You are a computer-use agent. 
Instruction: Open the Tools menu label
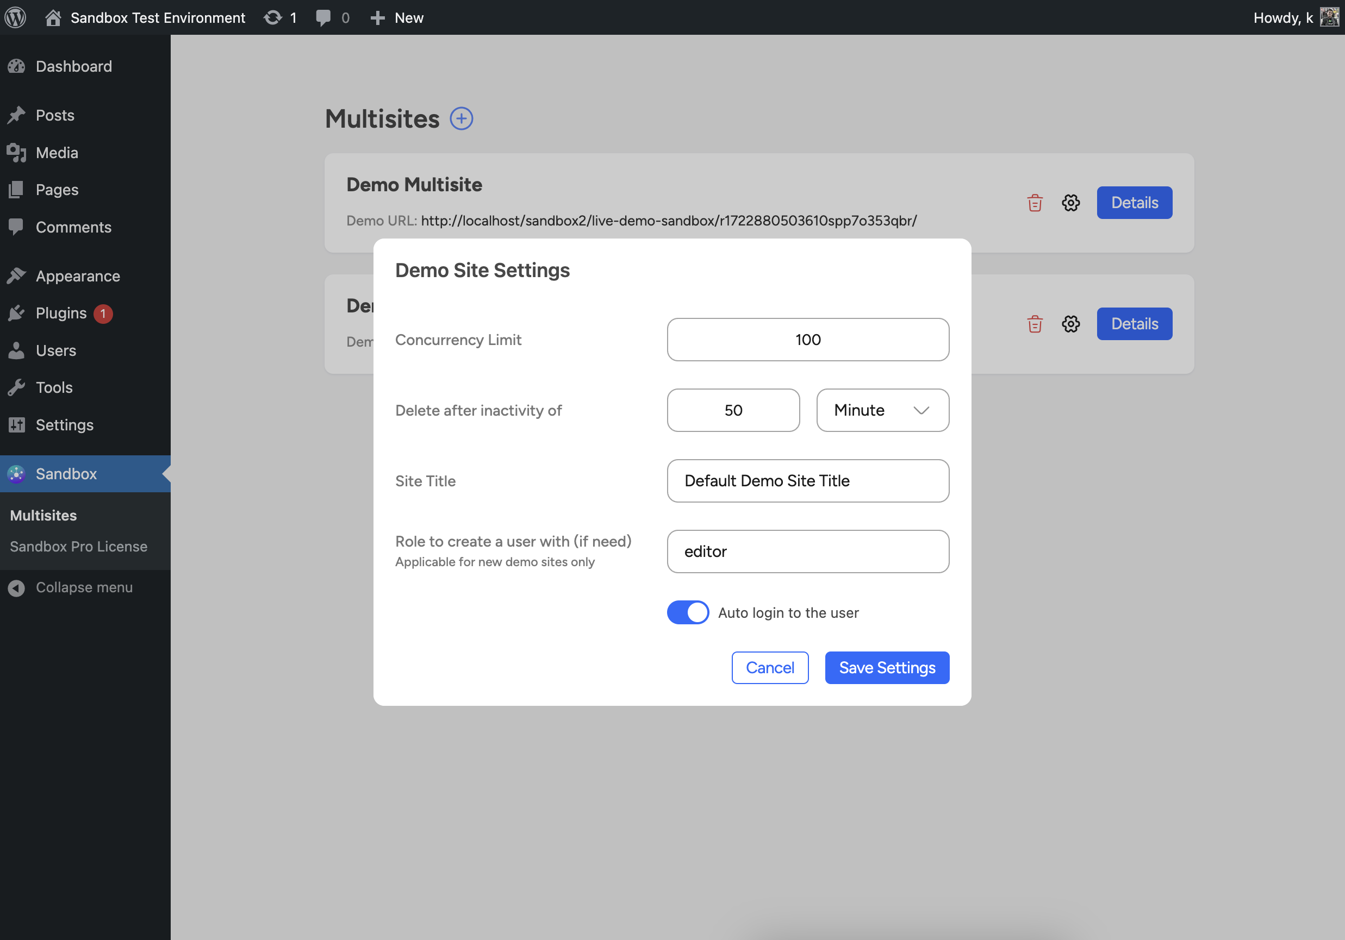coord(54,387)
